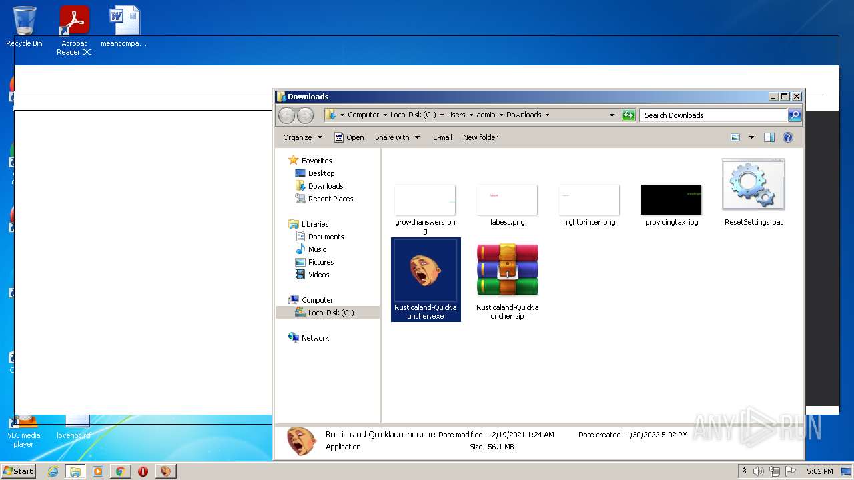The image size is (854, 480).
Task: Select the Rusticaland-Quicklauncher.zip archive icon
Action: [507, 270]
